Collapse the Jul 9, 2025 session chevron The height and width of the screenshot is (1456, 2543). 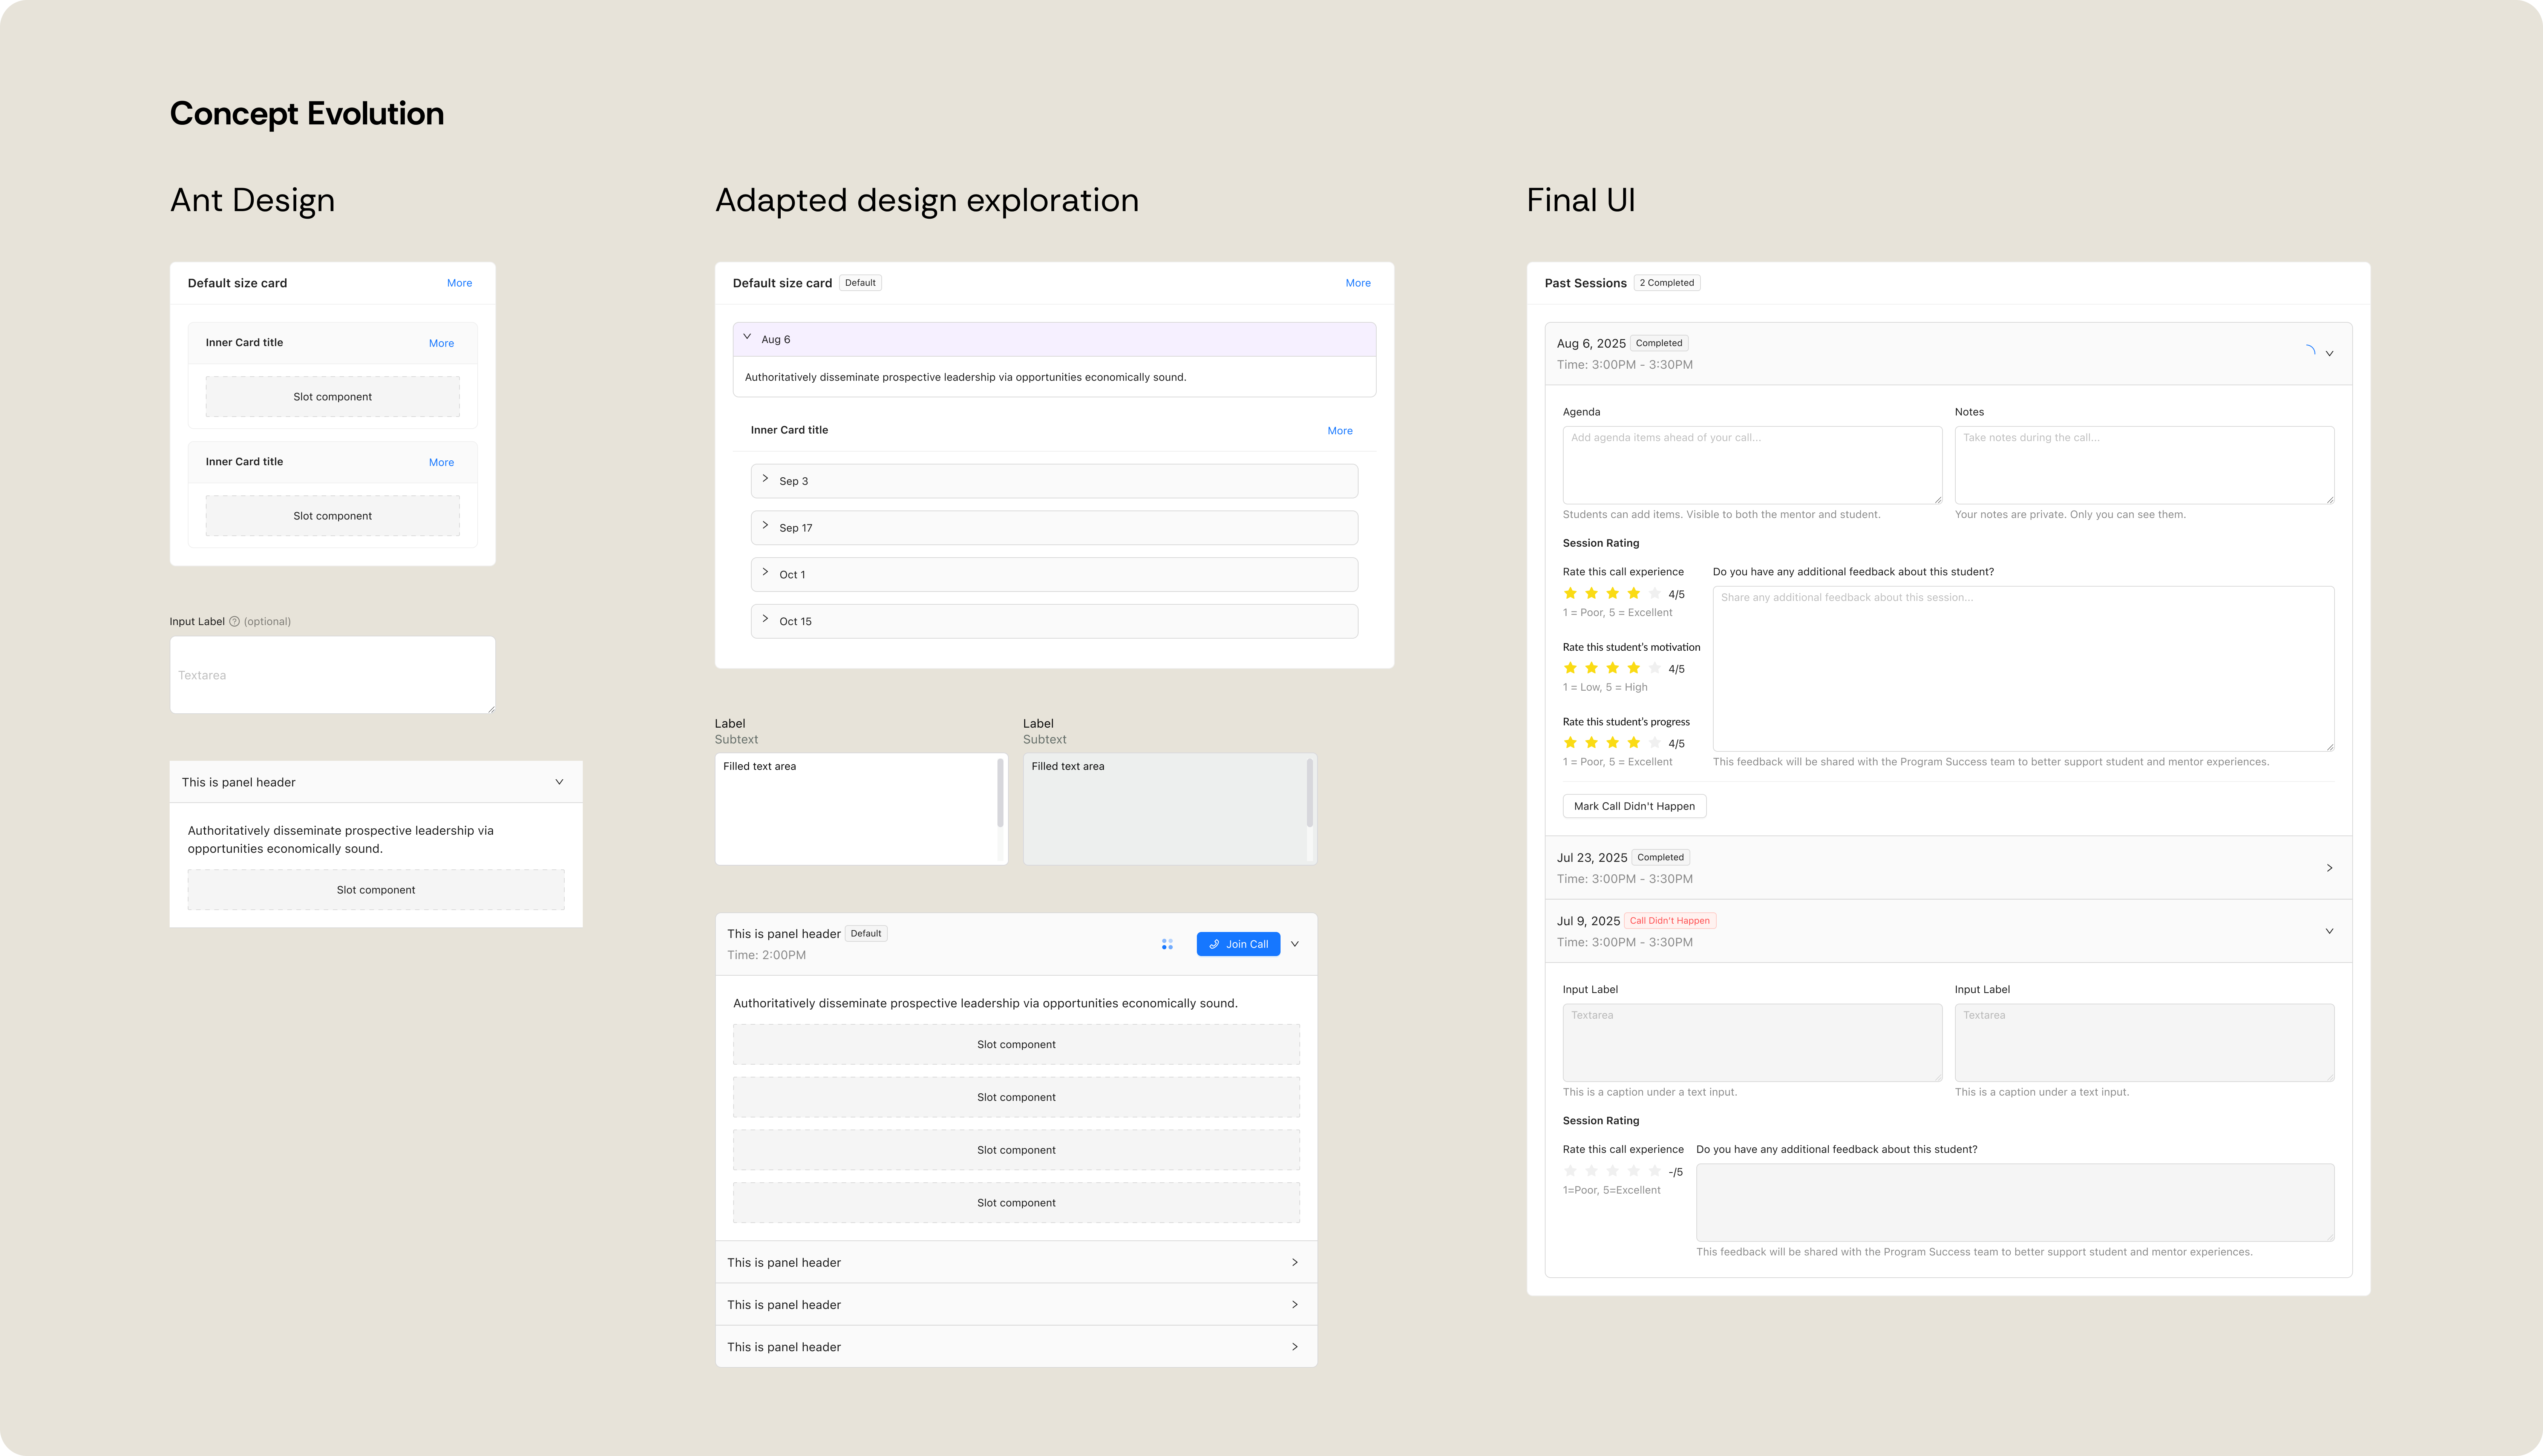(2329, 931)
